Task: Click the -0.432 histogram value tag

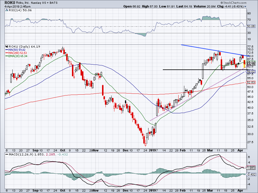Action: coord(251,174)
